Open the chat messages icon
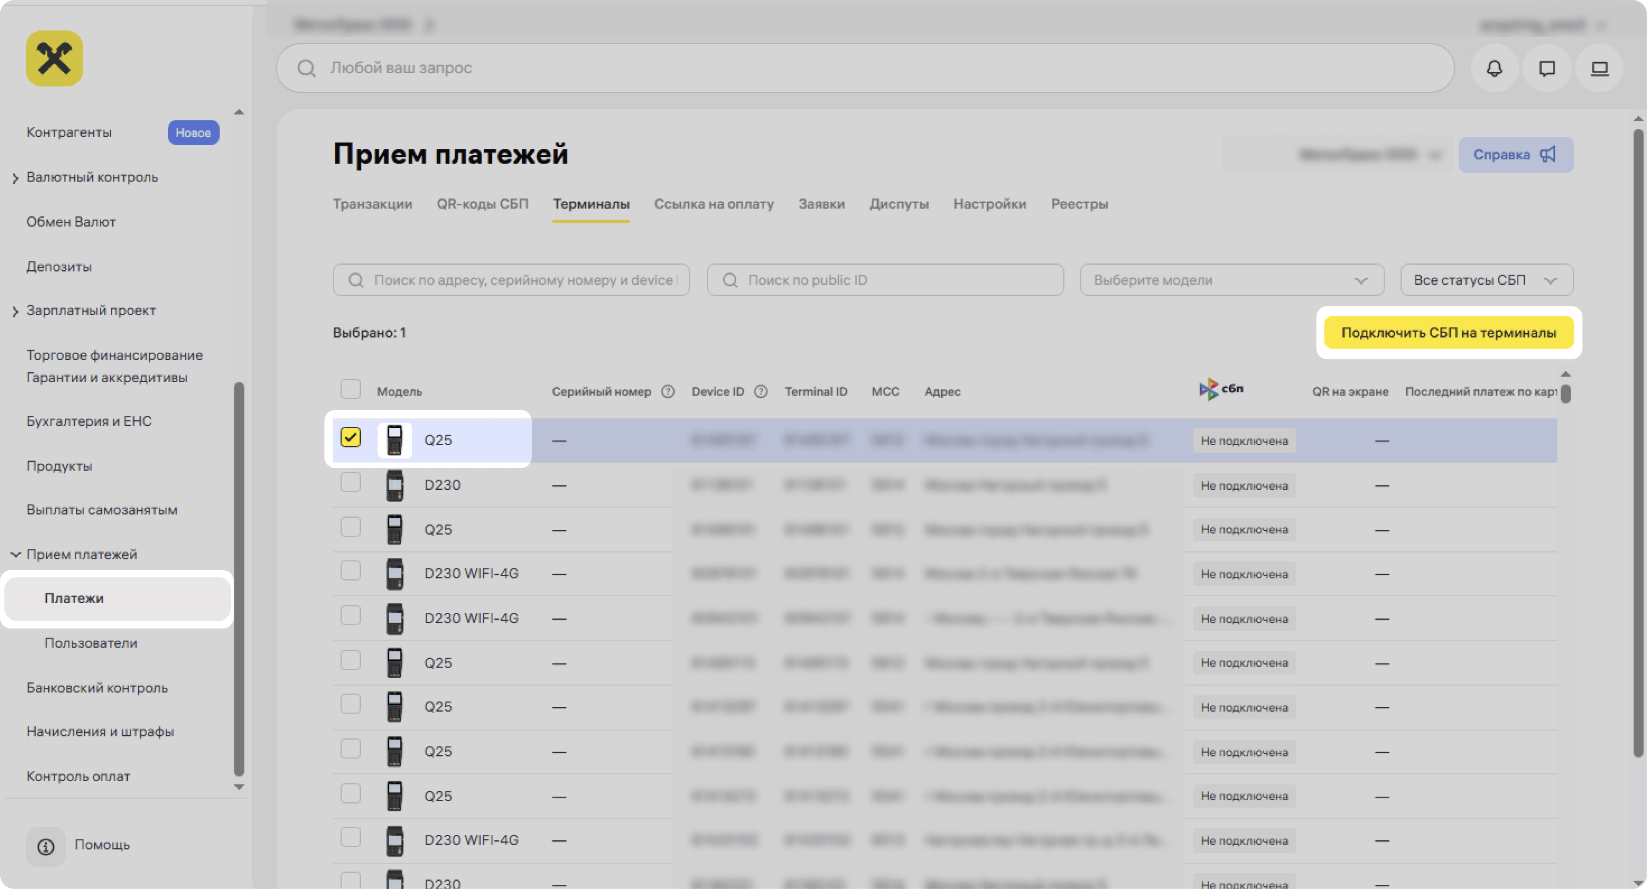 coord(1547,68)
